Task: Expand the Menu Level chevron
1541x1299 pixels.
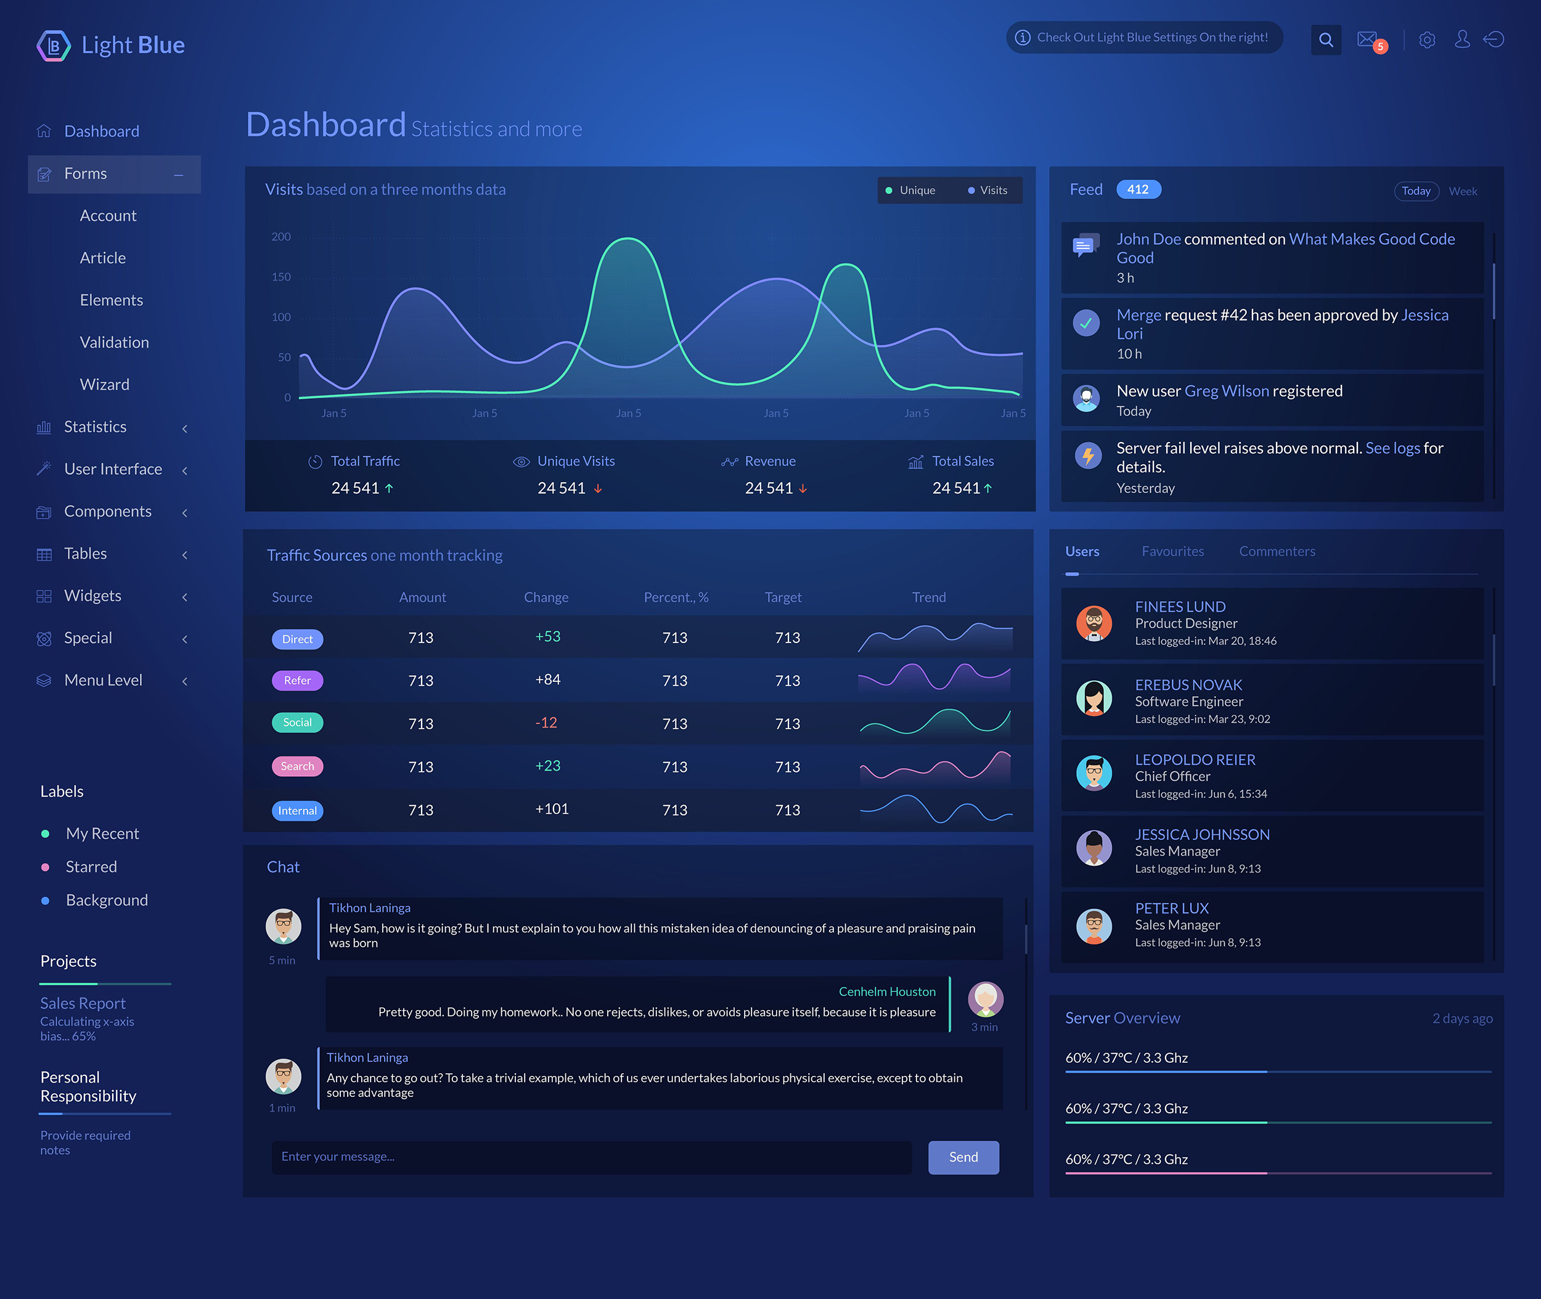Action: [x=185, y=682]
